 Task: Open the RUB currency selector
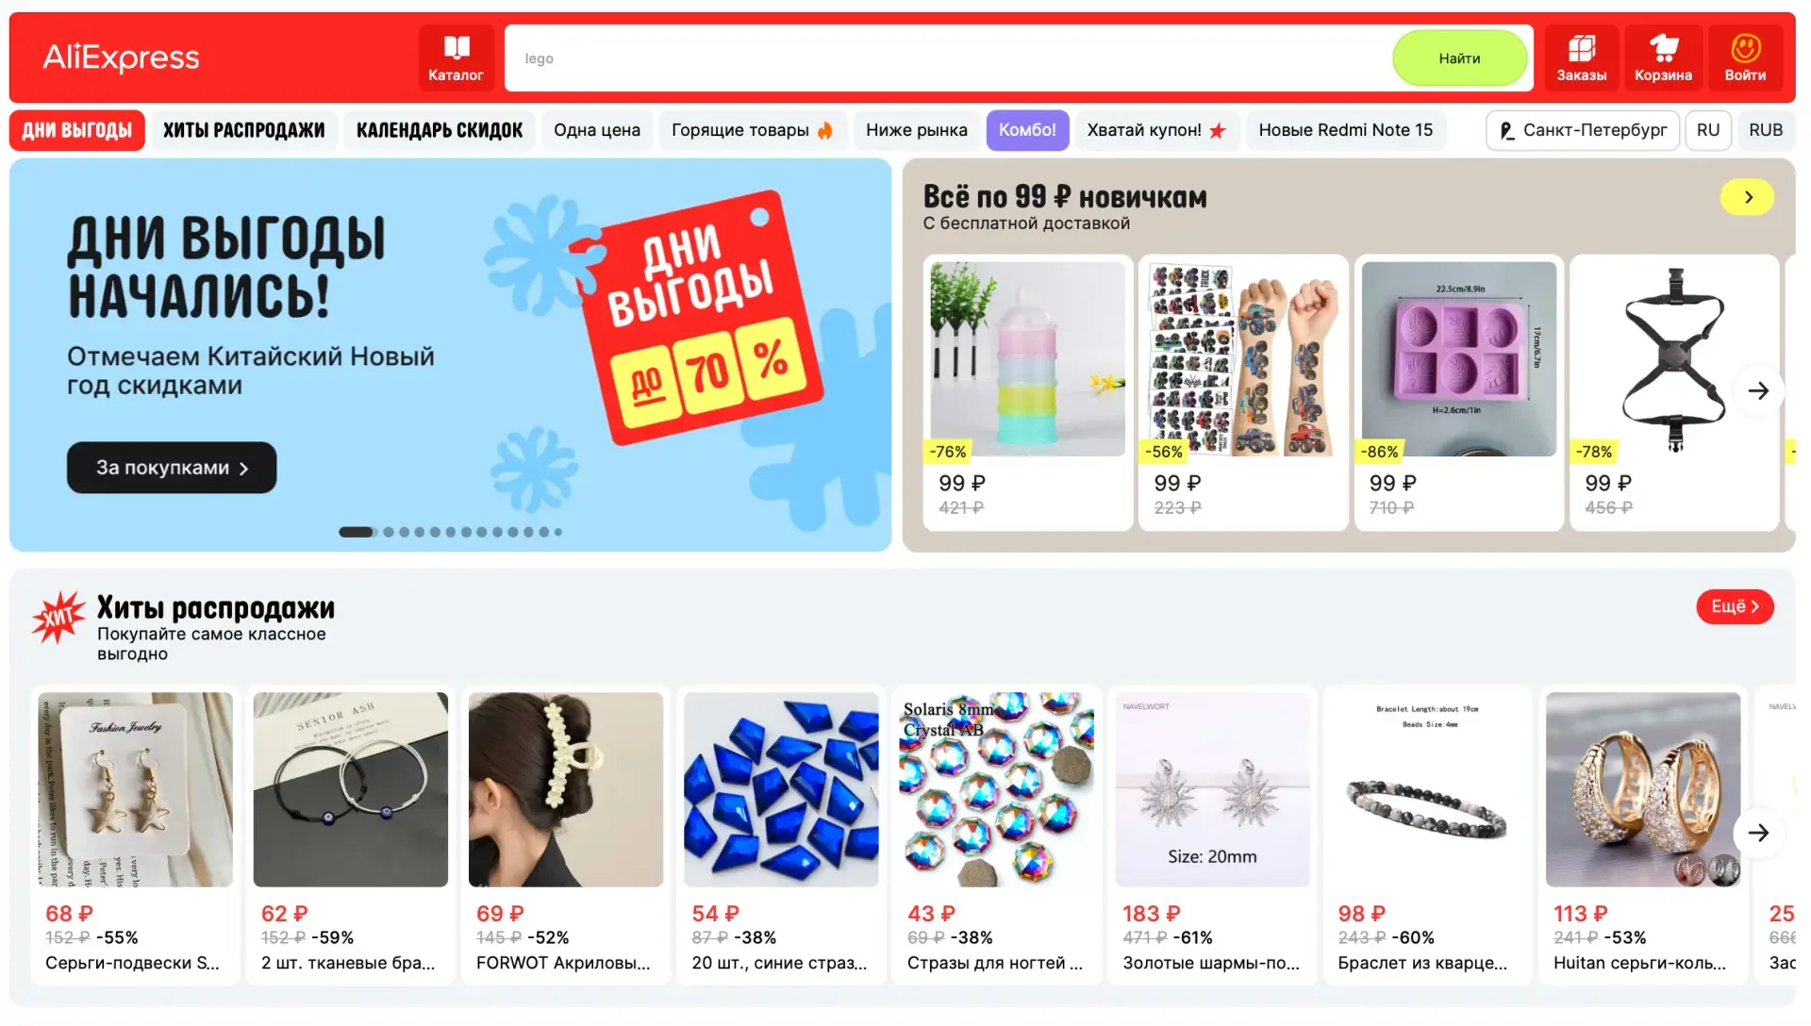(1766, 130)
